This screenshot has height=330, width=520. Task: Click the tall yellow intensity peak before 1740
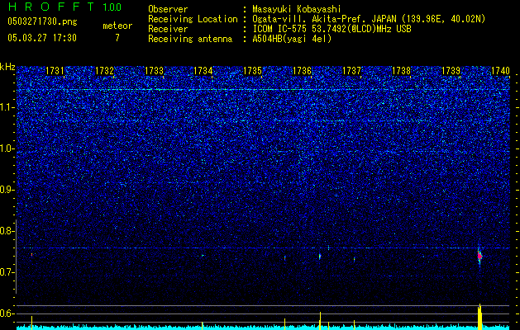tap(479, 317)
